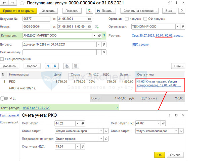Image resolution: width=215 pixels, height=161 pixels.
Task: Open the Расчеты link Срок 30.07.2021
Action: pos(158,36)
